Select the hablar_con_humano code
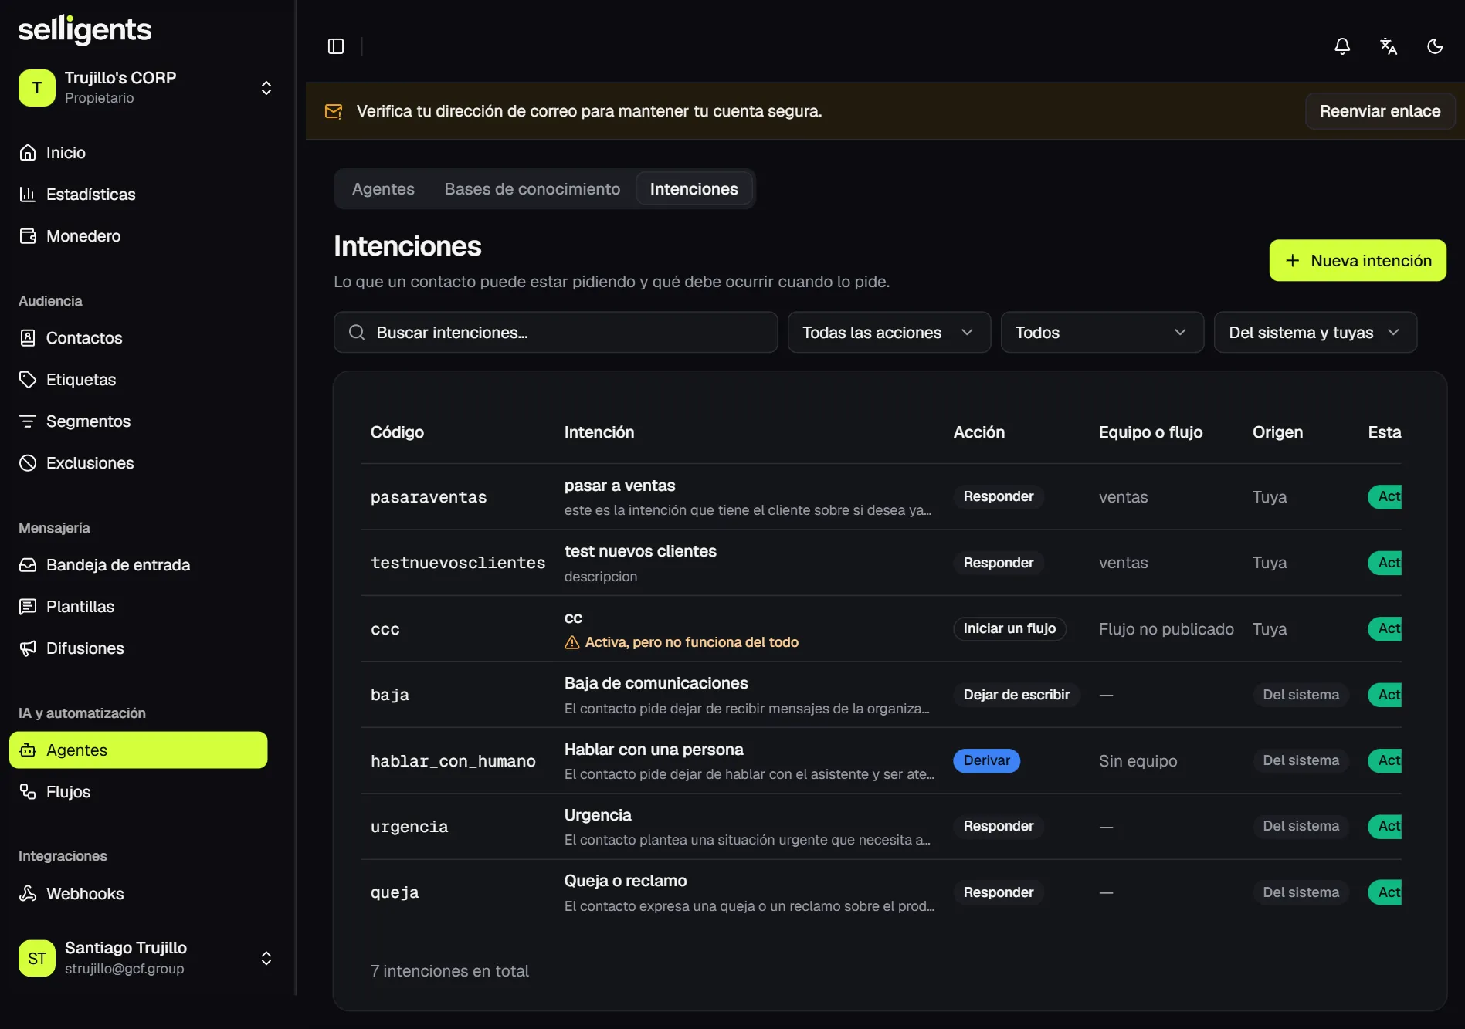The image size is (1465, 1029). pyautogui.click(x=453, y=761)
